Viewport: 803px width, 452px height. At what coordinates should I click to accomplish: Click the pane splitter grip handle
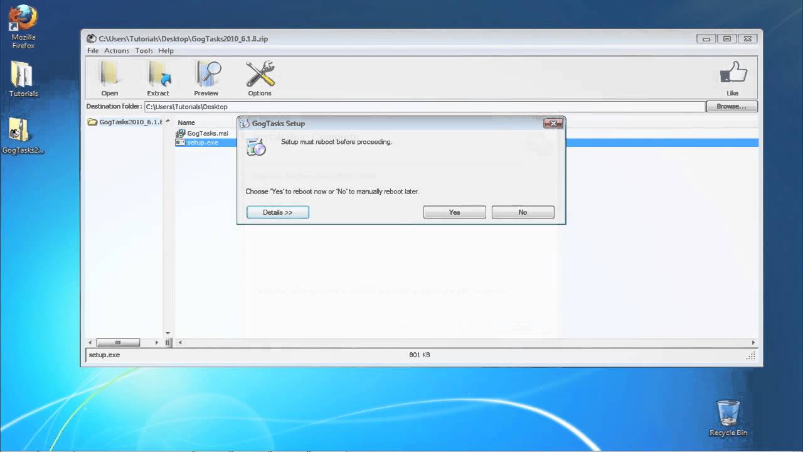pyautogui.click(x=168, y=343)
